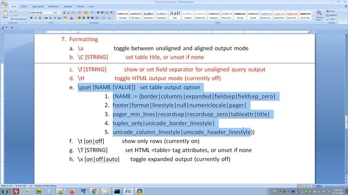Switch to the Home ribbon tab
The width and height of the screenshot is (348, 195).
coord(14,6)
